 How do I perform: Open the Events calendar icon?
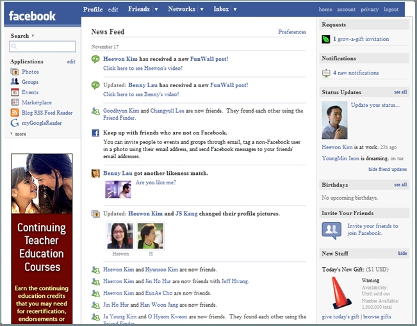point(15,92)
